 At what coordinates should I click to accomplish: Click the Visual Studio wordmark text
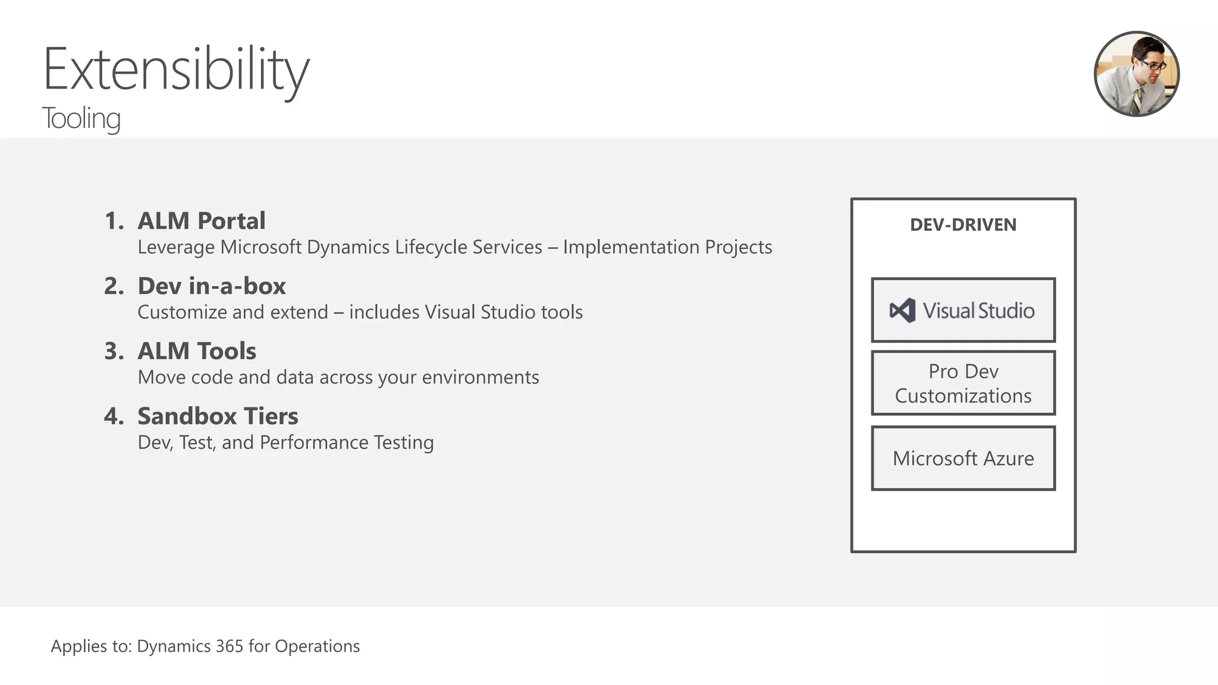click(978, 310)
